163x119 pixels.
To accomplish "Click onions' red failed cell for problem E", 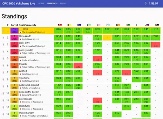I will click(x=97, y=58).
